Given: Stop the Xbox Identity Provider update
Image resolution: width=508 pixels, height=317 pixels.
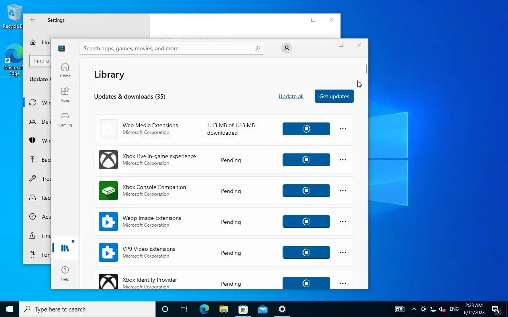Looking at the screenshot, I should [306, 283].
